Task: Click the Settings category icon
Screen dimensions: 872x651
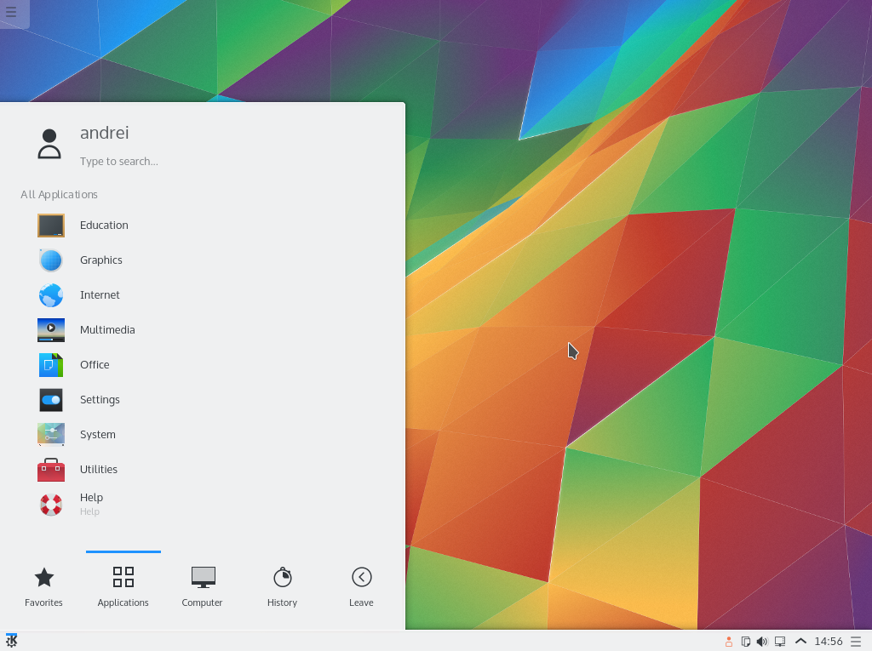Action: [50, 399]
